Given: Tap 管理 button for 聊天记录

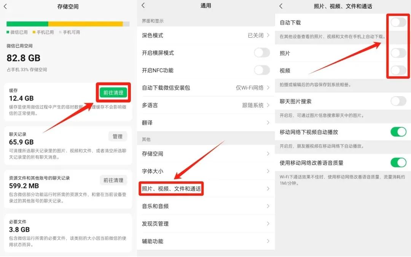Looking at the screenshot, I should 118,136.
